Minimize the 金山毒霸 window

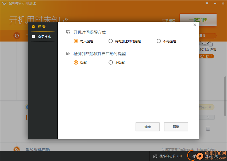[x=215, y=3]
